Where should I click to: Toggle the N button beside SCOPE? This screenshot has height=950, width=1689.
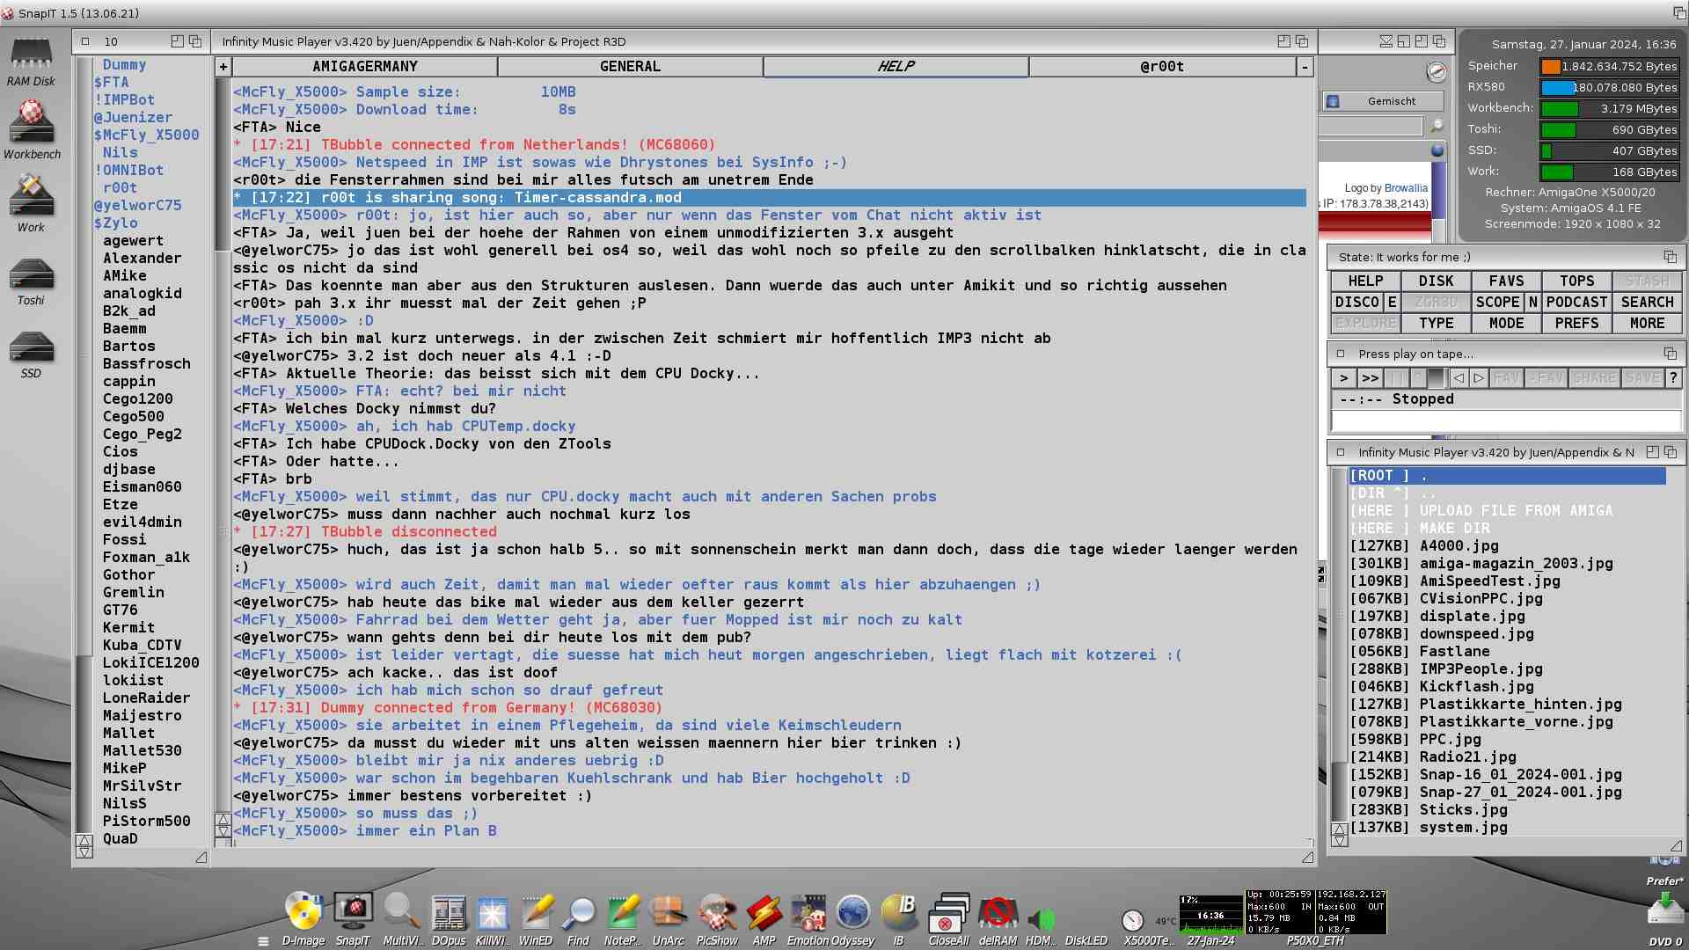[1532, 302]
